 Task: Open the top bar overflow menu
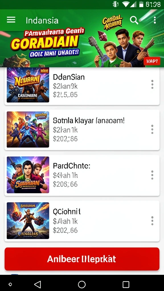click(x=155, y=20)
